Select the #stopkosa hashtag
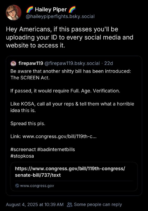 point(22,156)
